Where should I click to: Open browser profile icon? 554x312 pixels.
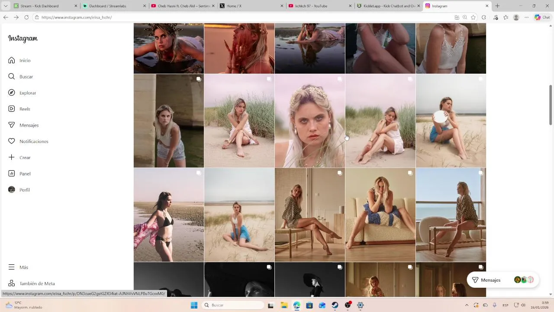(516, 17)
